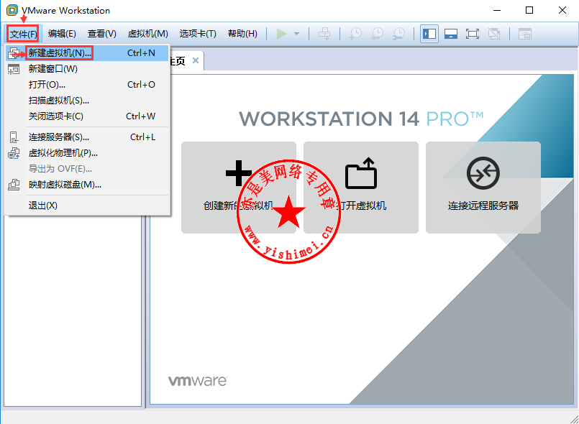
Task: Click the VMware Workstation title bar logo
Action: click(x=12, y=10)
